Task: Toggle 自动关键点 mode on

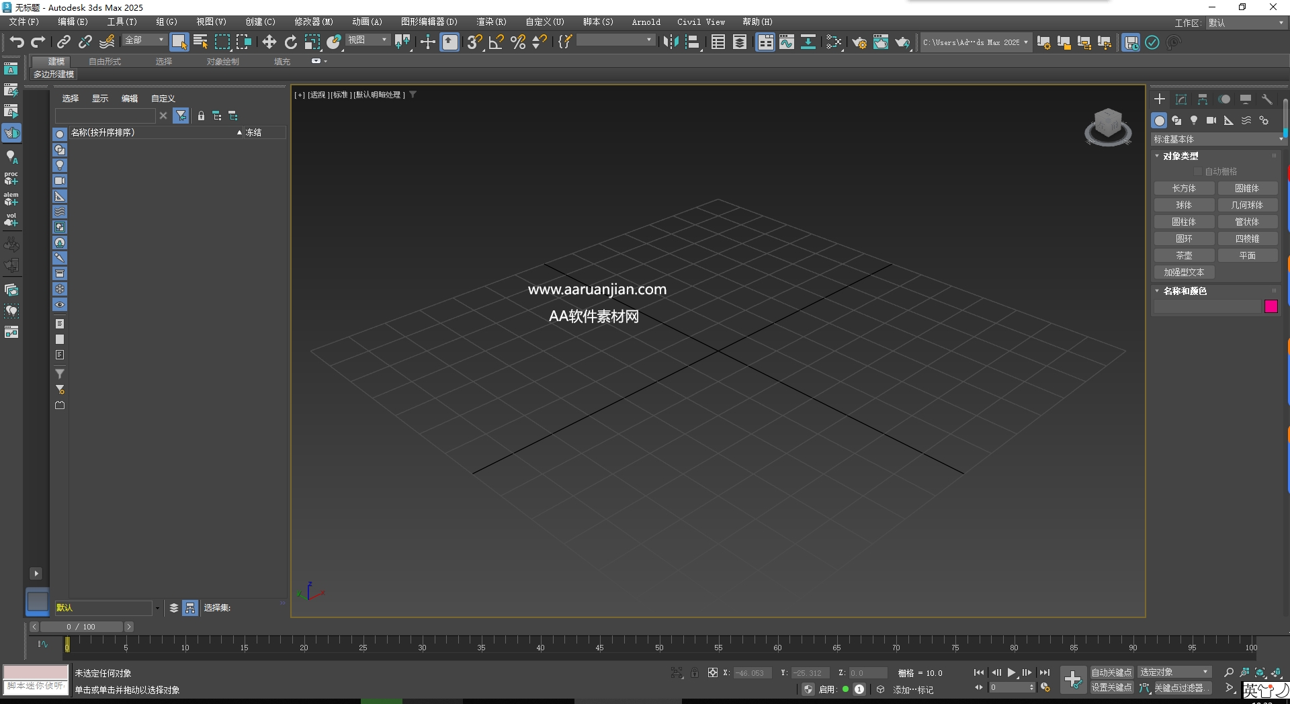Action: [1111, 671]
